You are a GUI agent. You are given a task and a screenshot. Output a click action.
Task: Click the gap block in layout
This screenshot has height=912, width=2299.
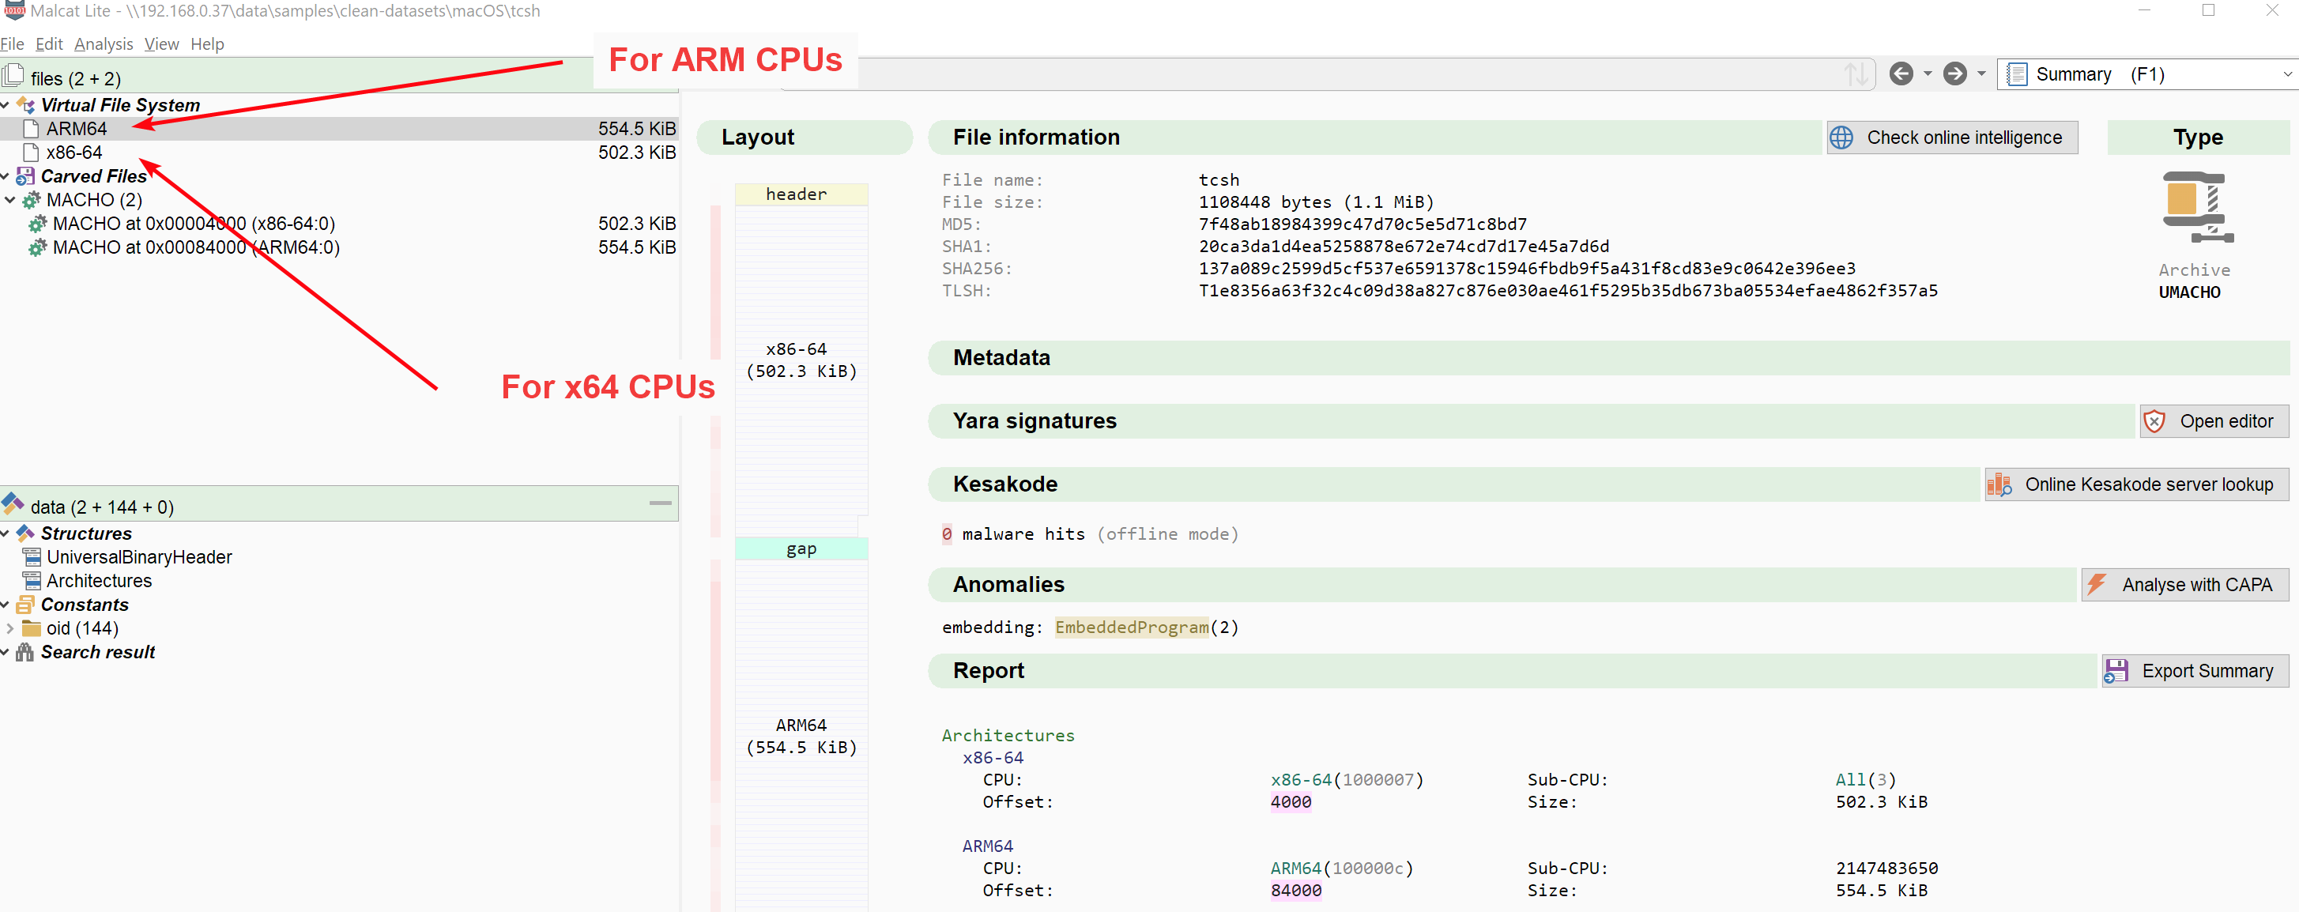coord(801,548)
